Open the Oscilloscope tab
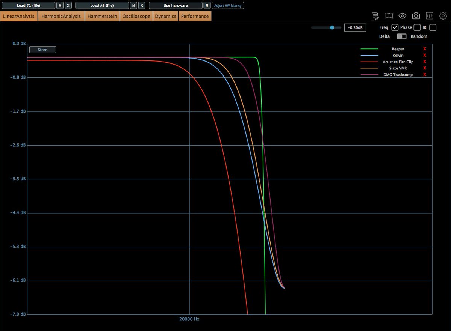Image resolution: width=451 pixels, height=331 pixels. (x=136, y=16)
